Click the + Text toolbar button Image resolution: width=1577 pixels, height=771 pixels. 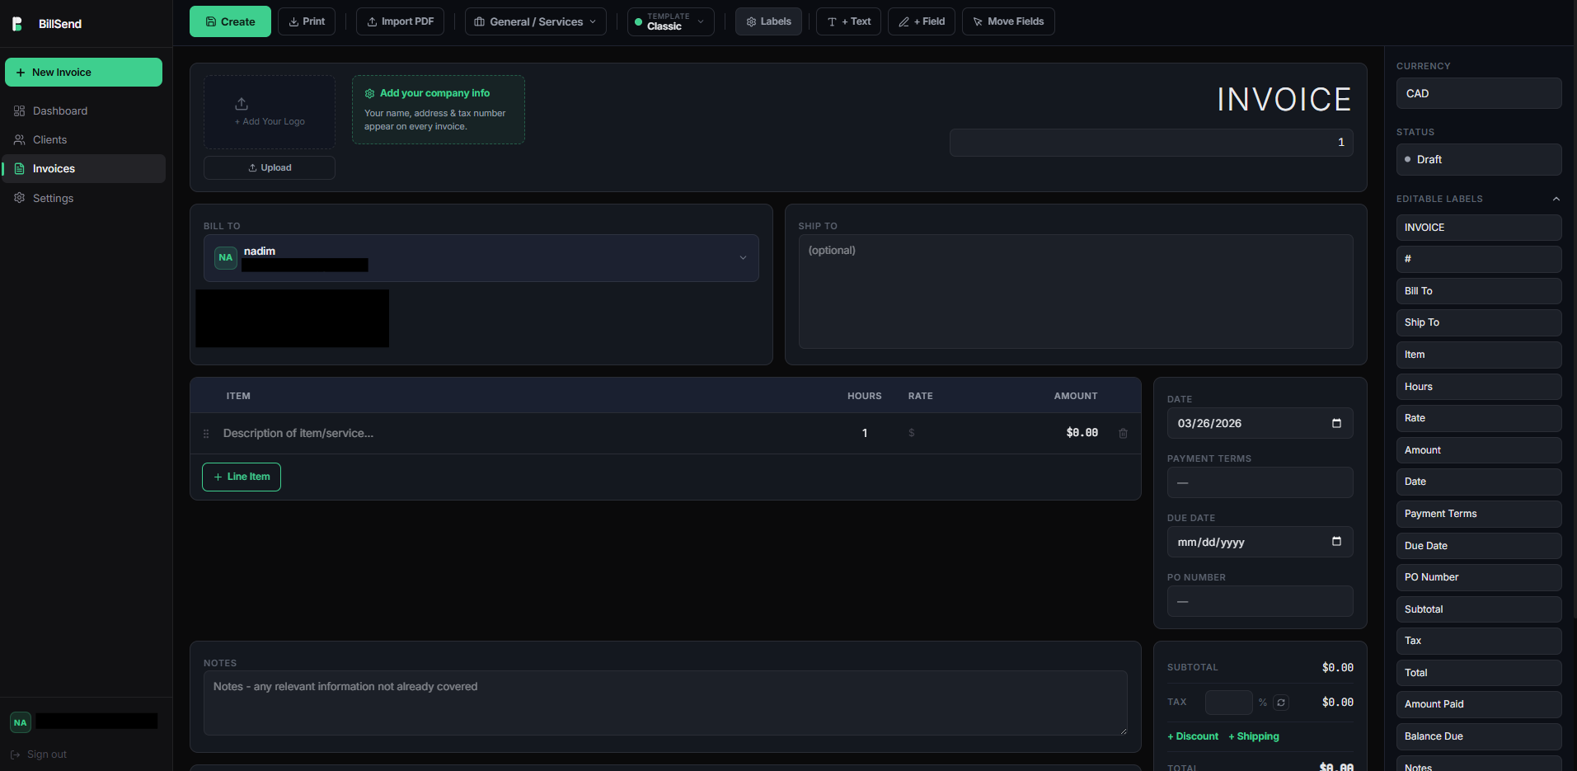(848, 21)
